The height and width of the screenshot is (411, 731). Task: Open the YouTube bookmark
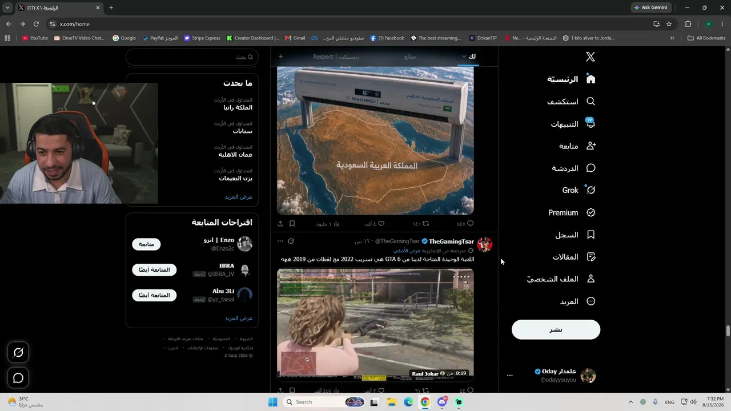(35, 38)
